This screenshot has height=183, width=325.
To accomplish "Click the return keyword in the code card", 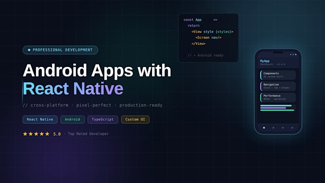I will click(194, 25).
